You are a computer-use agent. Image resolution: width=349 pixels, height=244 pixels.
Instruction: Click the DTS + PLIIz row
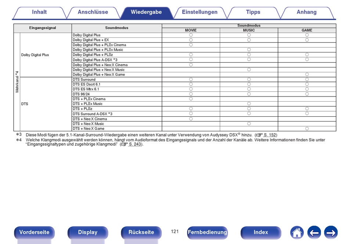point(204,109)
